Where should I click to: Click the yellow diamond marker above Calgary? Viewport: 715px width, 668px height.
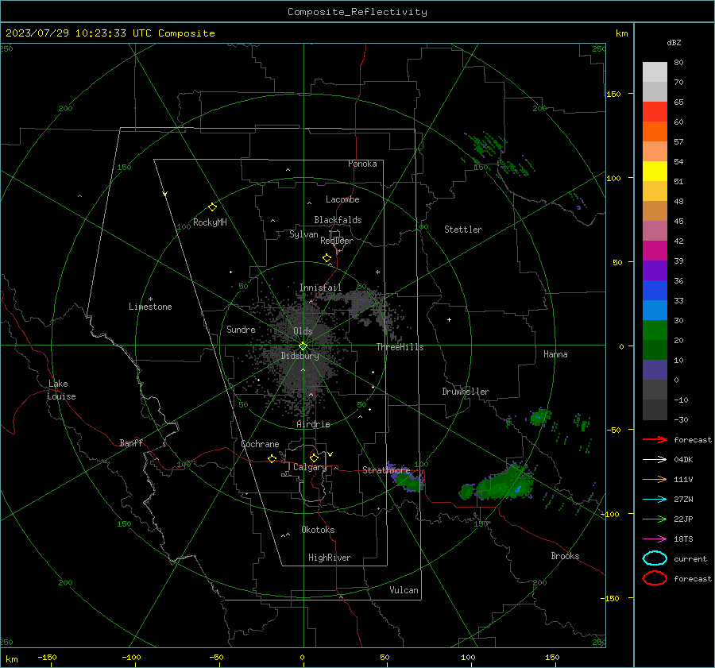314,458
